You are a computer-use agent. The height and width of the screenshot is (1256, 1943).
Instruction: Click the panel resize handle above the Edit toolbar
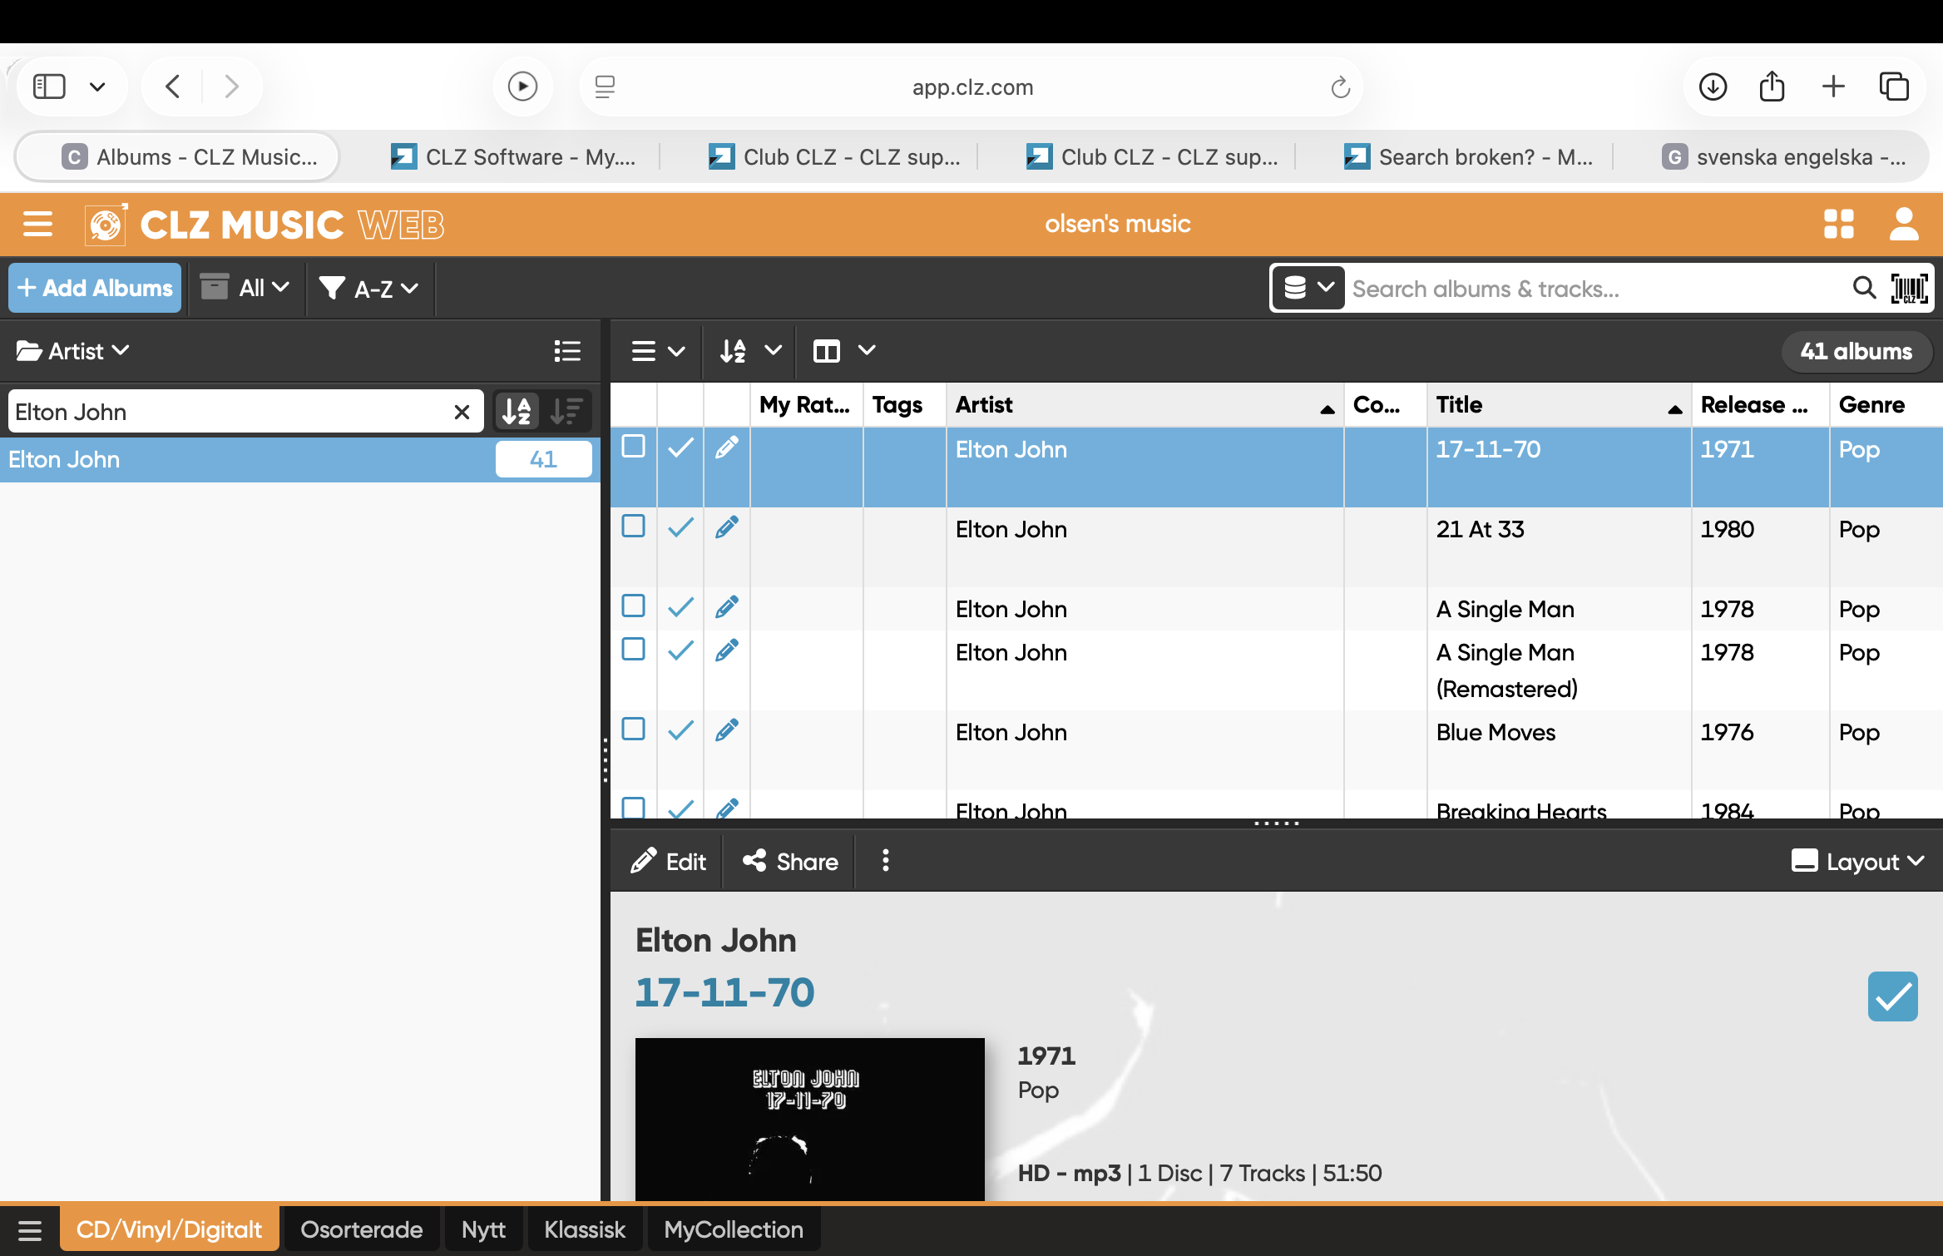point(1276,823)
